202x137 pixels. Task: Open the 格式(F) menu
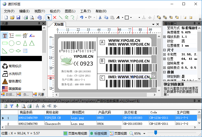coord(55,11)
